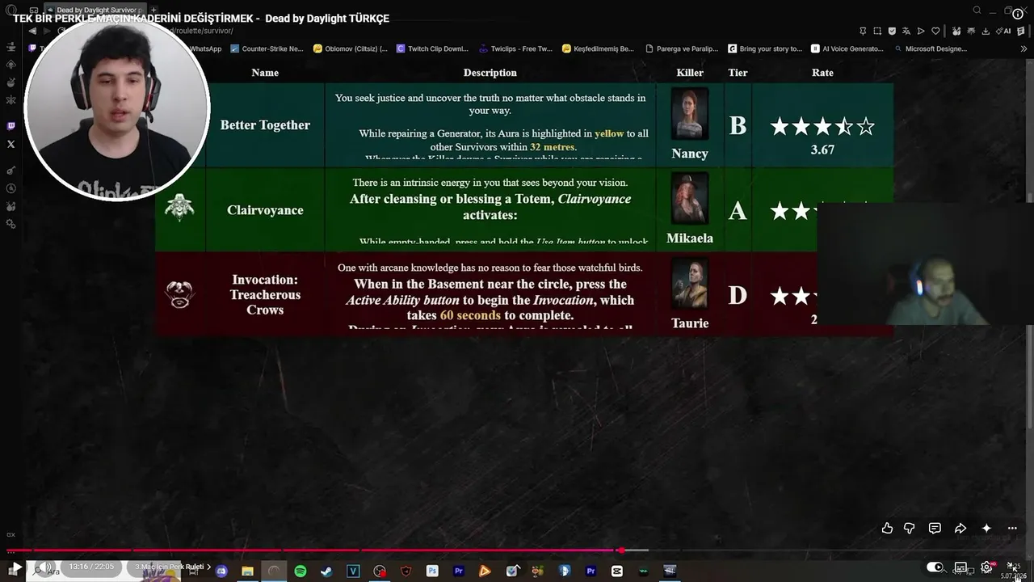Open Parerga ve Paralip... bookmark
The width and height of the screenshot is (1034, 582).
pyautogui.click(x=681, y=48)
